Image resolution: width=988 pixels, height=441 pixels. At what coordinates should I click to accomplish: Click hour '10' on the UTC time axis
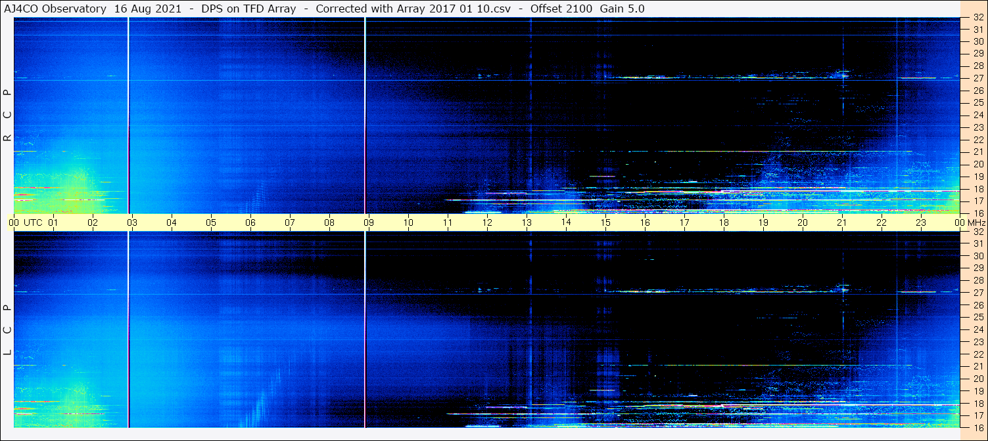[408, 222]
